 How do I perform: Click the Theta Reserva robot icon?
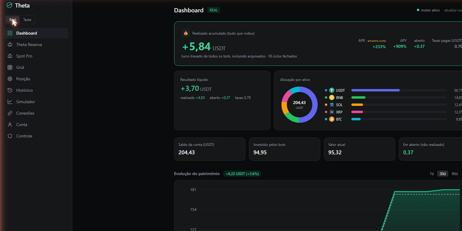click(10, 45)
